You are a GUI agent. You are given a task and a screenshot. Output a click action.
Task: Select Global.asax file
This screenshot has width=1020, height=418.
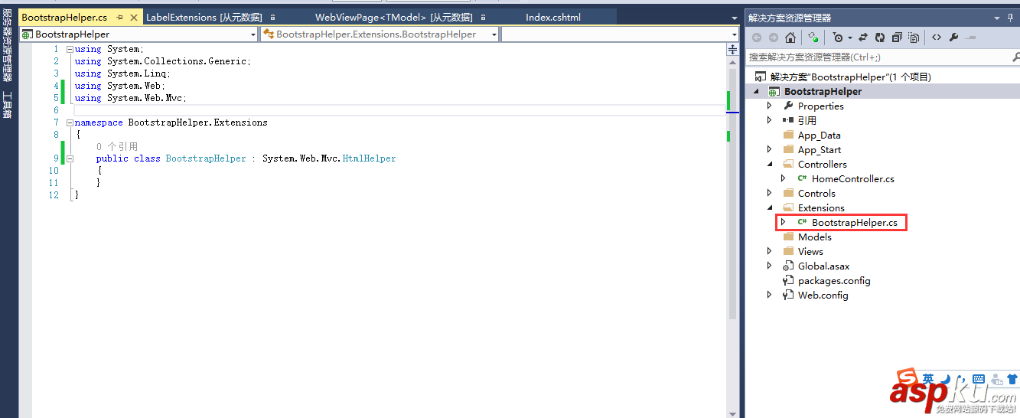[x=823, y=266]
